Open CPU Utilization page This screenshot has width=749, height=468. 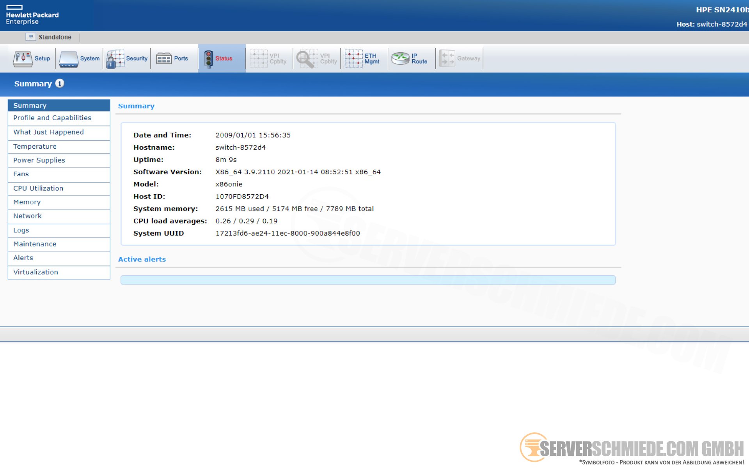pyautogui.click(x=38, y=188)
